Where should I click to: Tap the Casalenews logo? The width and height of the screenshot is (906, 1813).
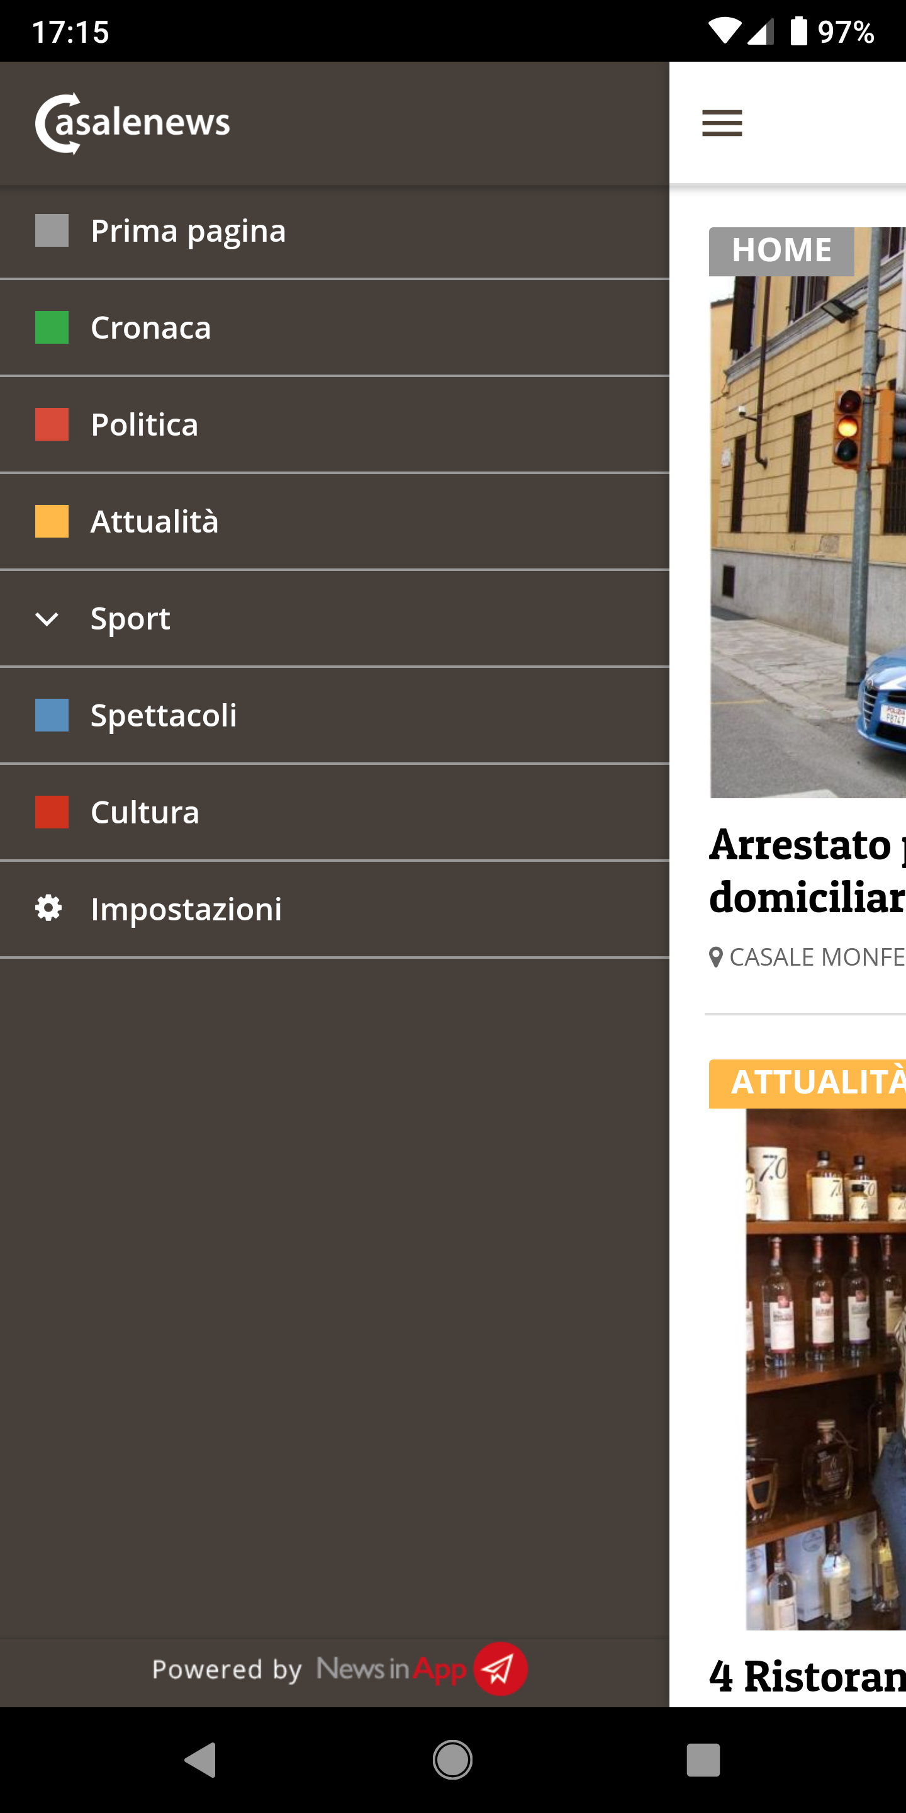(x=133, y=123)
